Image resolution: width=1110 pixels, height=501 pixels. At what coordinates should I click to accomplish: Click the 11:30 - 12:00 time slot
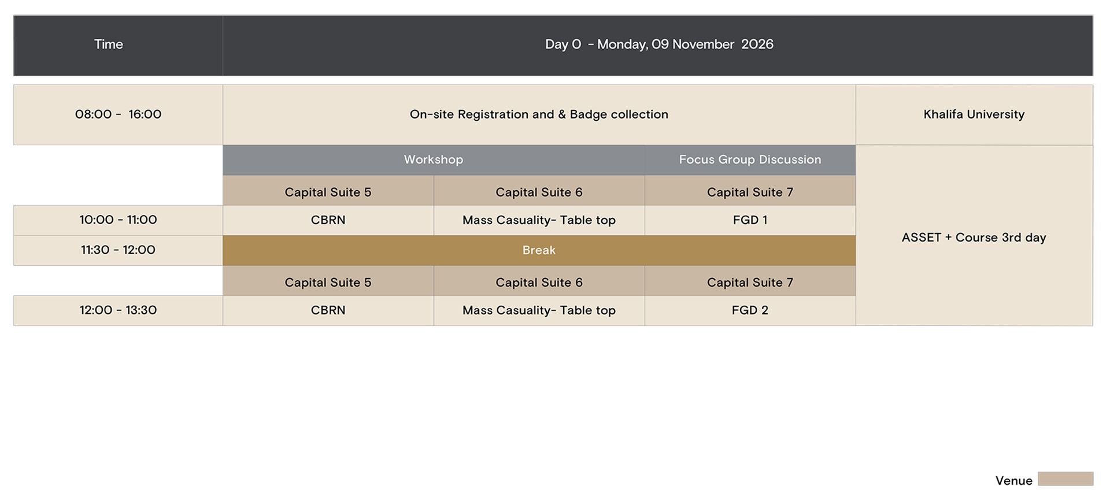[118, 250]
